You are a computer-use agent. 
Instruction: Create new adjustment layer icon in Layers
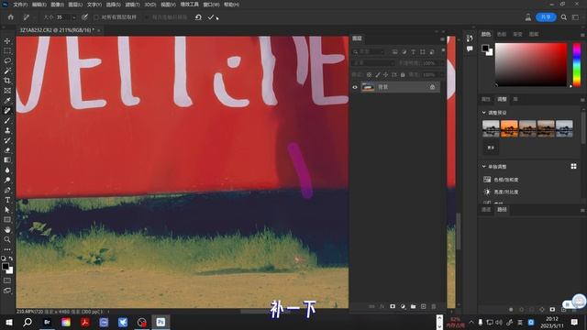403,306
